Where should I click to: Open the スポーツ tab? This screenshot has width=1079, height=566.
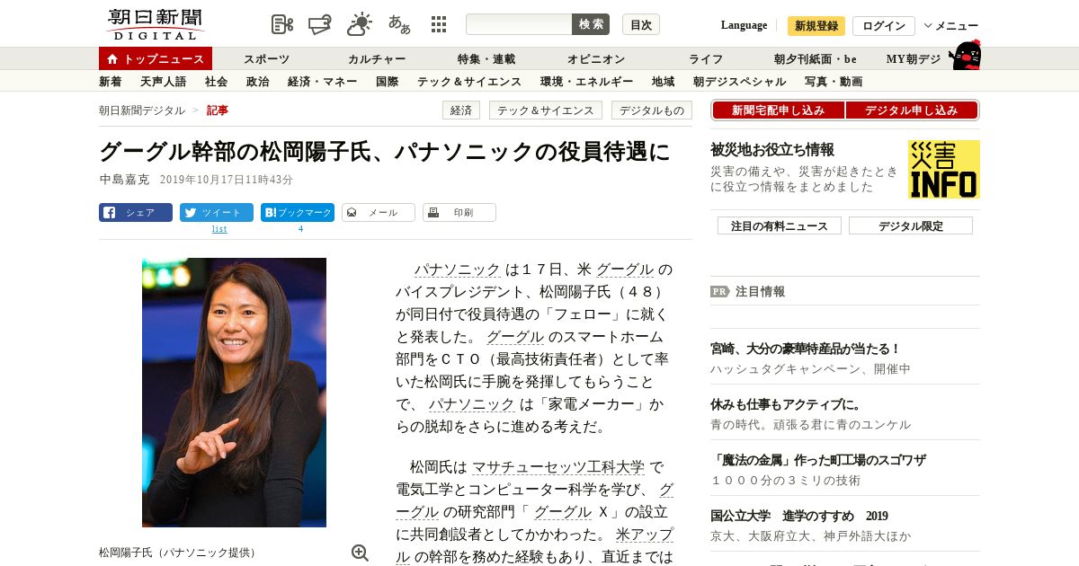pyautogui.click(x=266, y=59)
